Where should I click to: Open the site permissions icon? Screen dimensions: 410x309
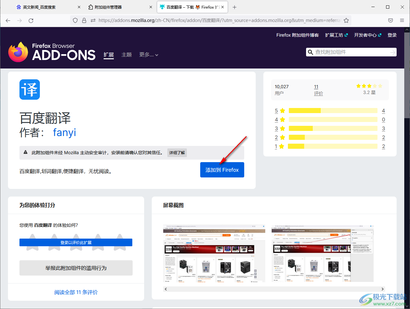(x=93, y=20)
